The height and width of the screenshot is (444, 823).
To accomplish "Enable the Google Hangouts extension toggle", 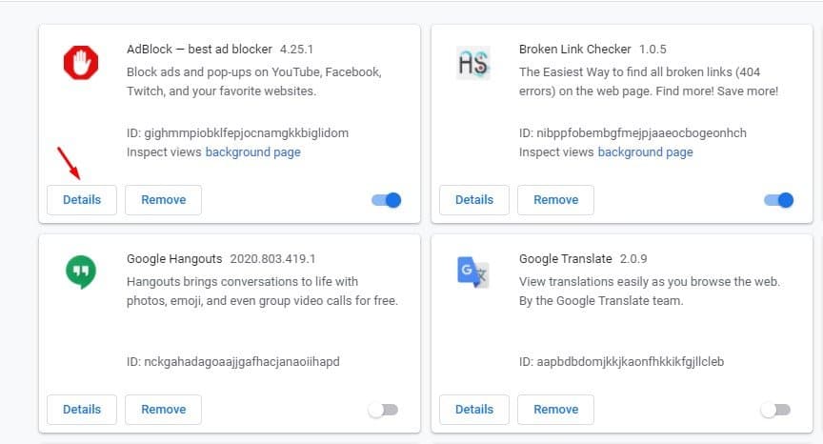I will coord(383,410).
